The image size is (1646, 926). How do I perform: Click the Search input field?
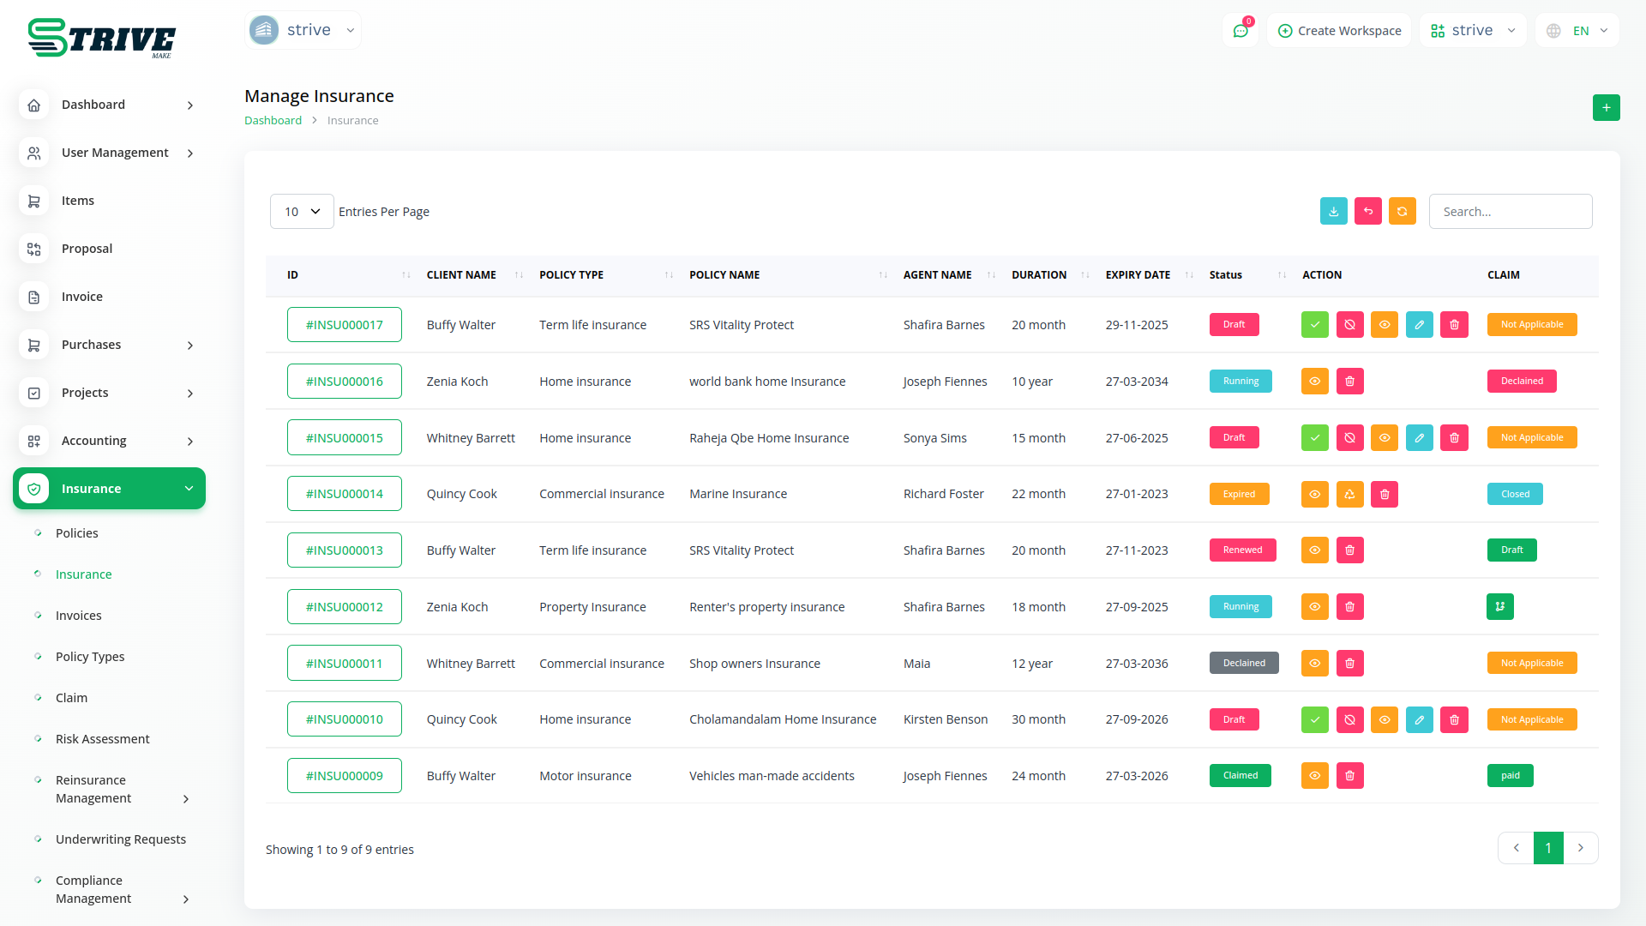(x=1510, y=212)
